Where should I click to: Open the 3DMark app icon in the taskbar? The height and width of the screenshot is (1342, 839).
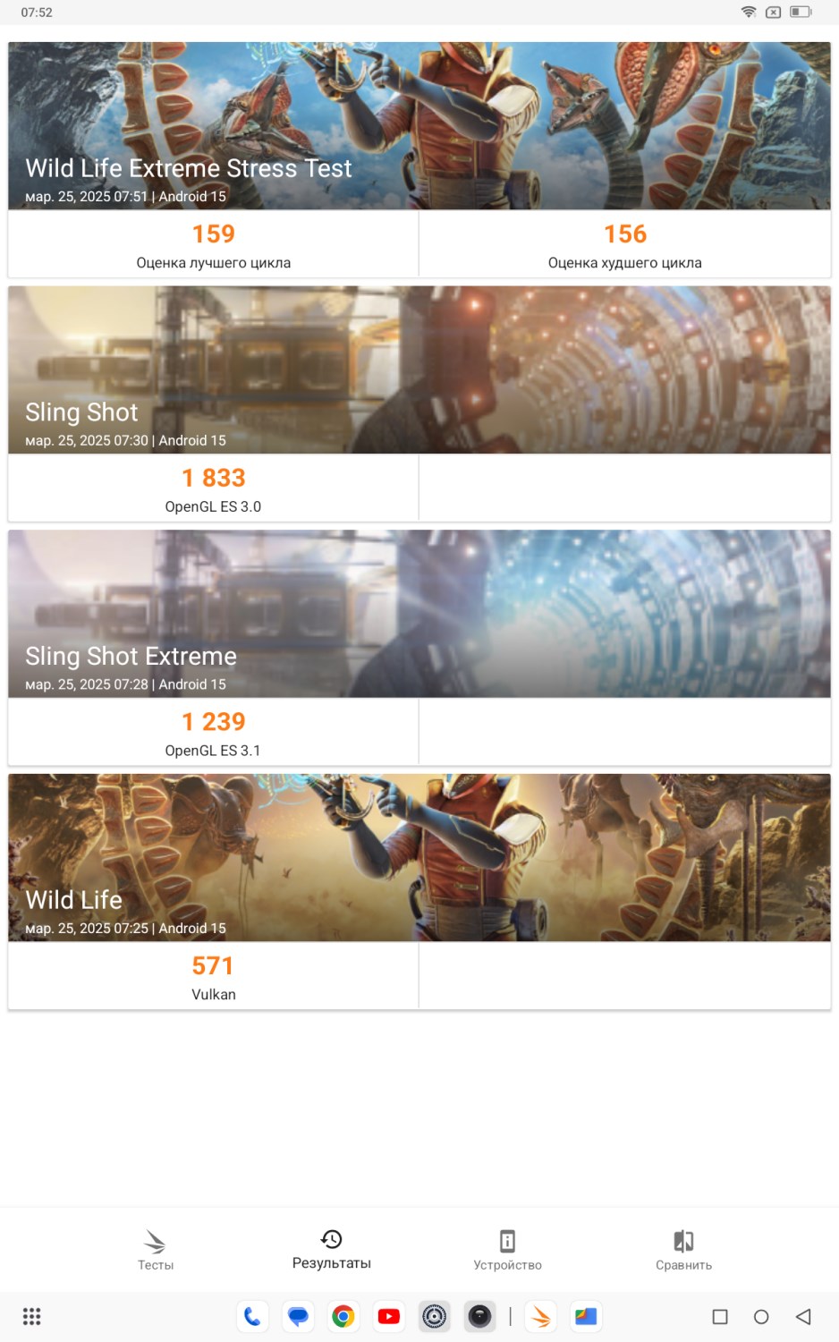[541, 1316]
